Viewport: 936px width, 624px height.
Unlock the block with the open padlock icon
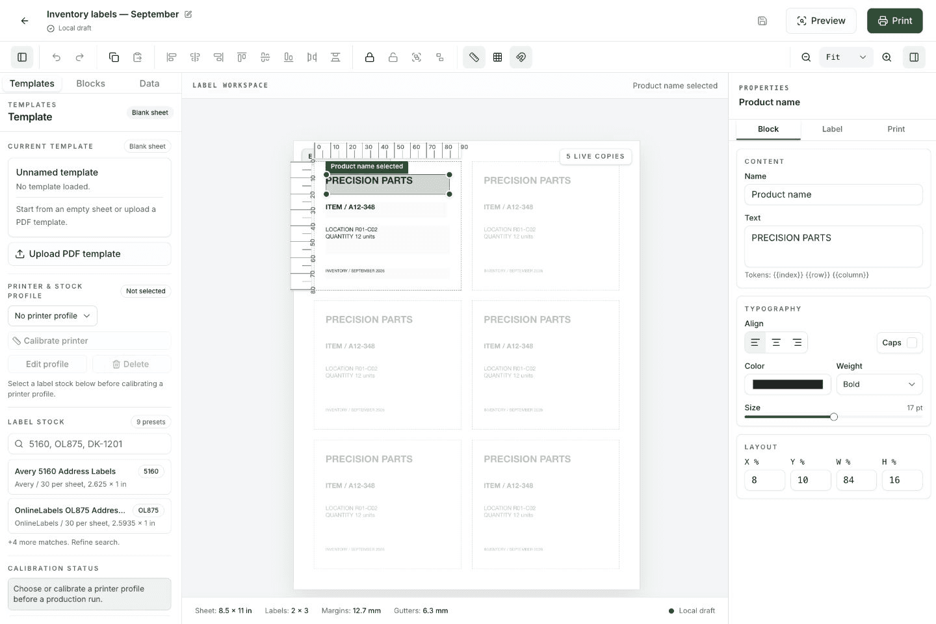click(393, 57)
